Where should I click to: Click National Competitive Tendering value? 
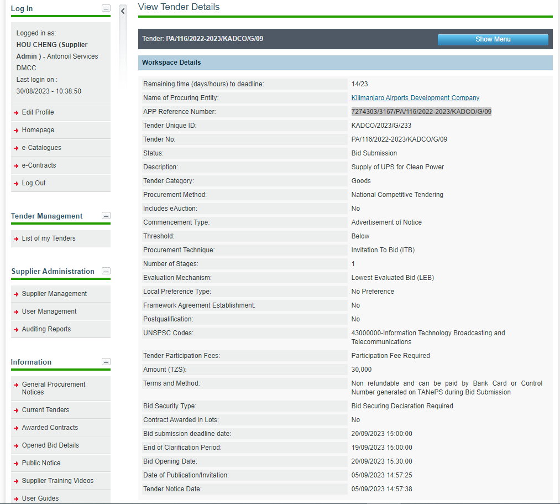[397, 195]
